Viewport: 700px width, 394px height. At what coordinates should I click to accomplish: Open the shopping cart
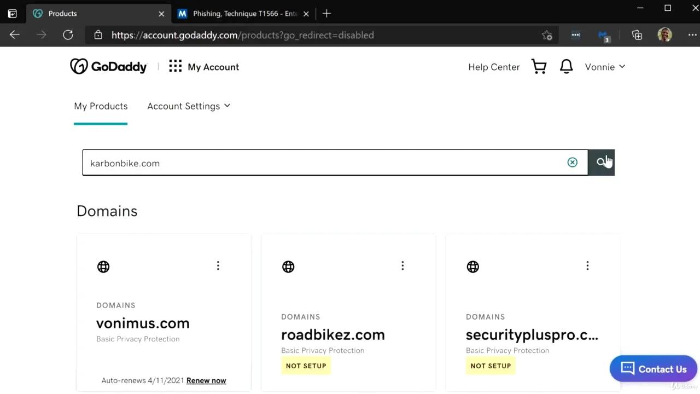pyautogui.click(x=539, y=66)
